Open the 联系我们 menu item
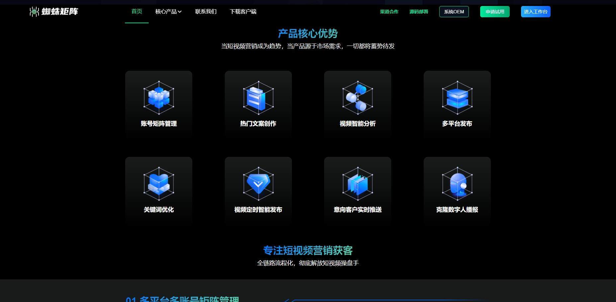Viewport: 616px width, 302px height. pyautogui.click(x=206, y=12)
